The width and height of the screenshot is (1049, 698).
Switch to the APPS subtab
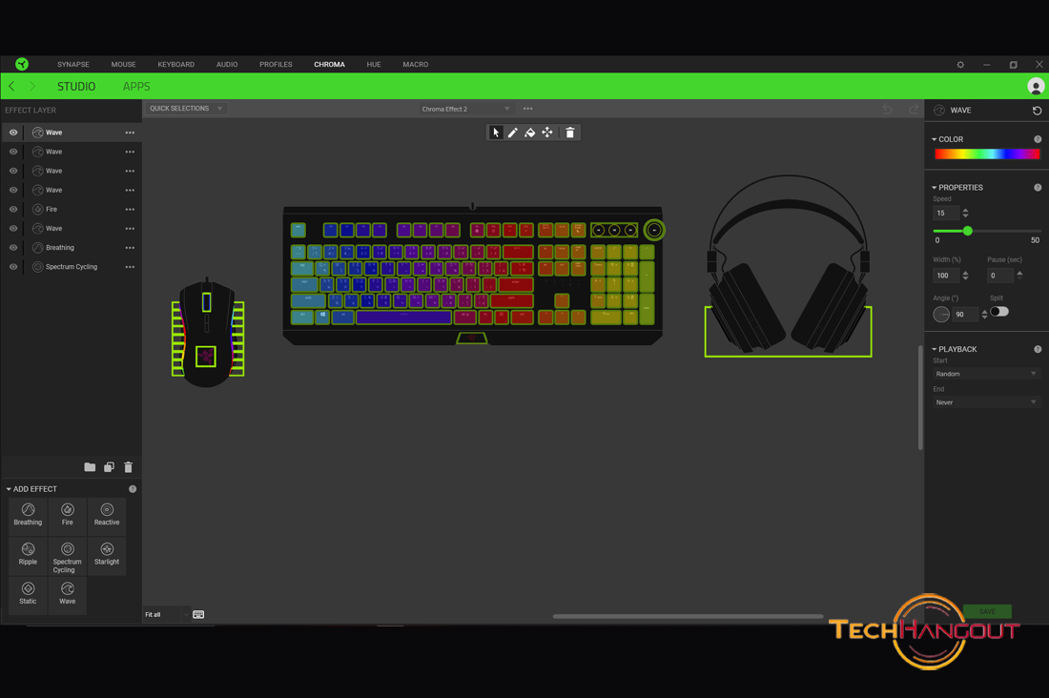[x=136, y=87]
